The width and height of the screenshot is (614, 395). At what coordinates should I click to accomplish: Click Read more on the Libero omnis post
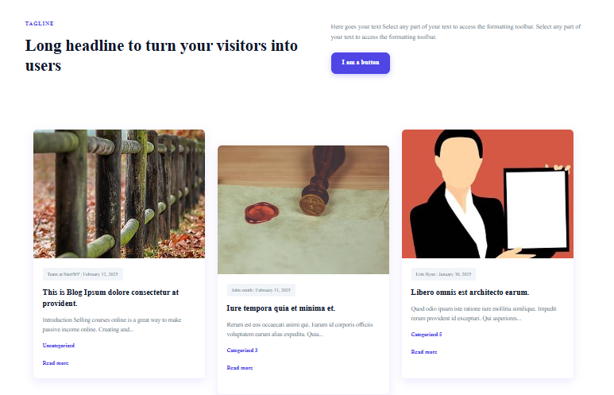coord(423,352)
